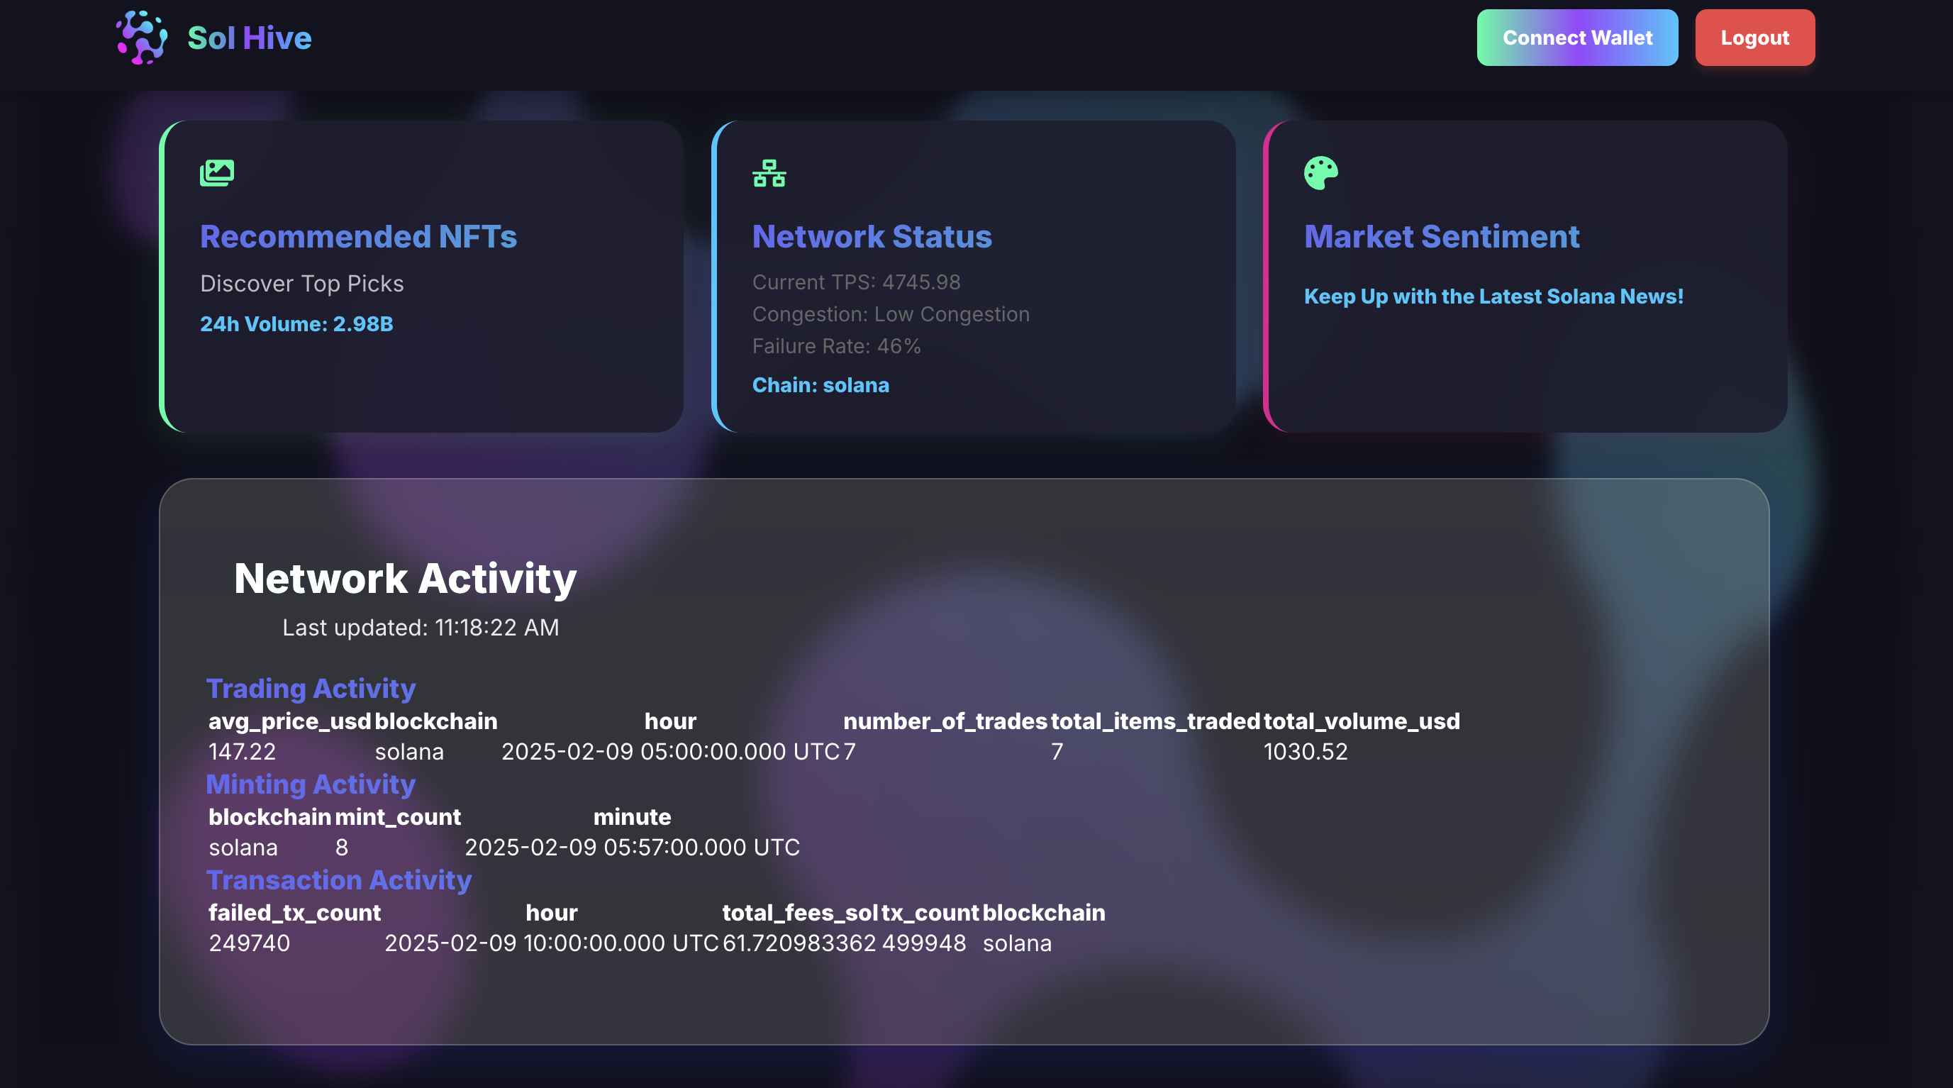Click the Last updated timestamp text
This screenshot has height=1088, width=1953.
pyautogui.click(x=420, y=628)
